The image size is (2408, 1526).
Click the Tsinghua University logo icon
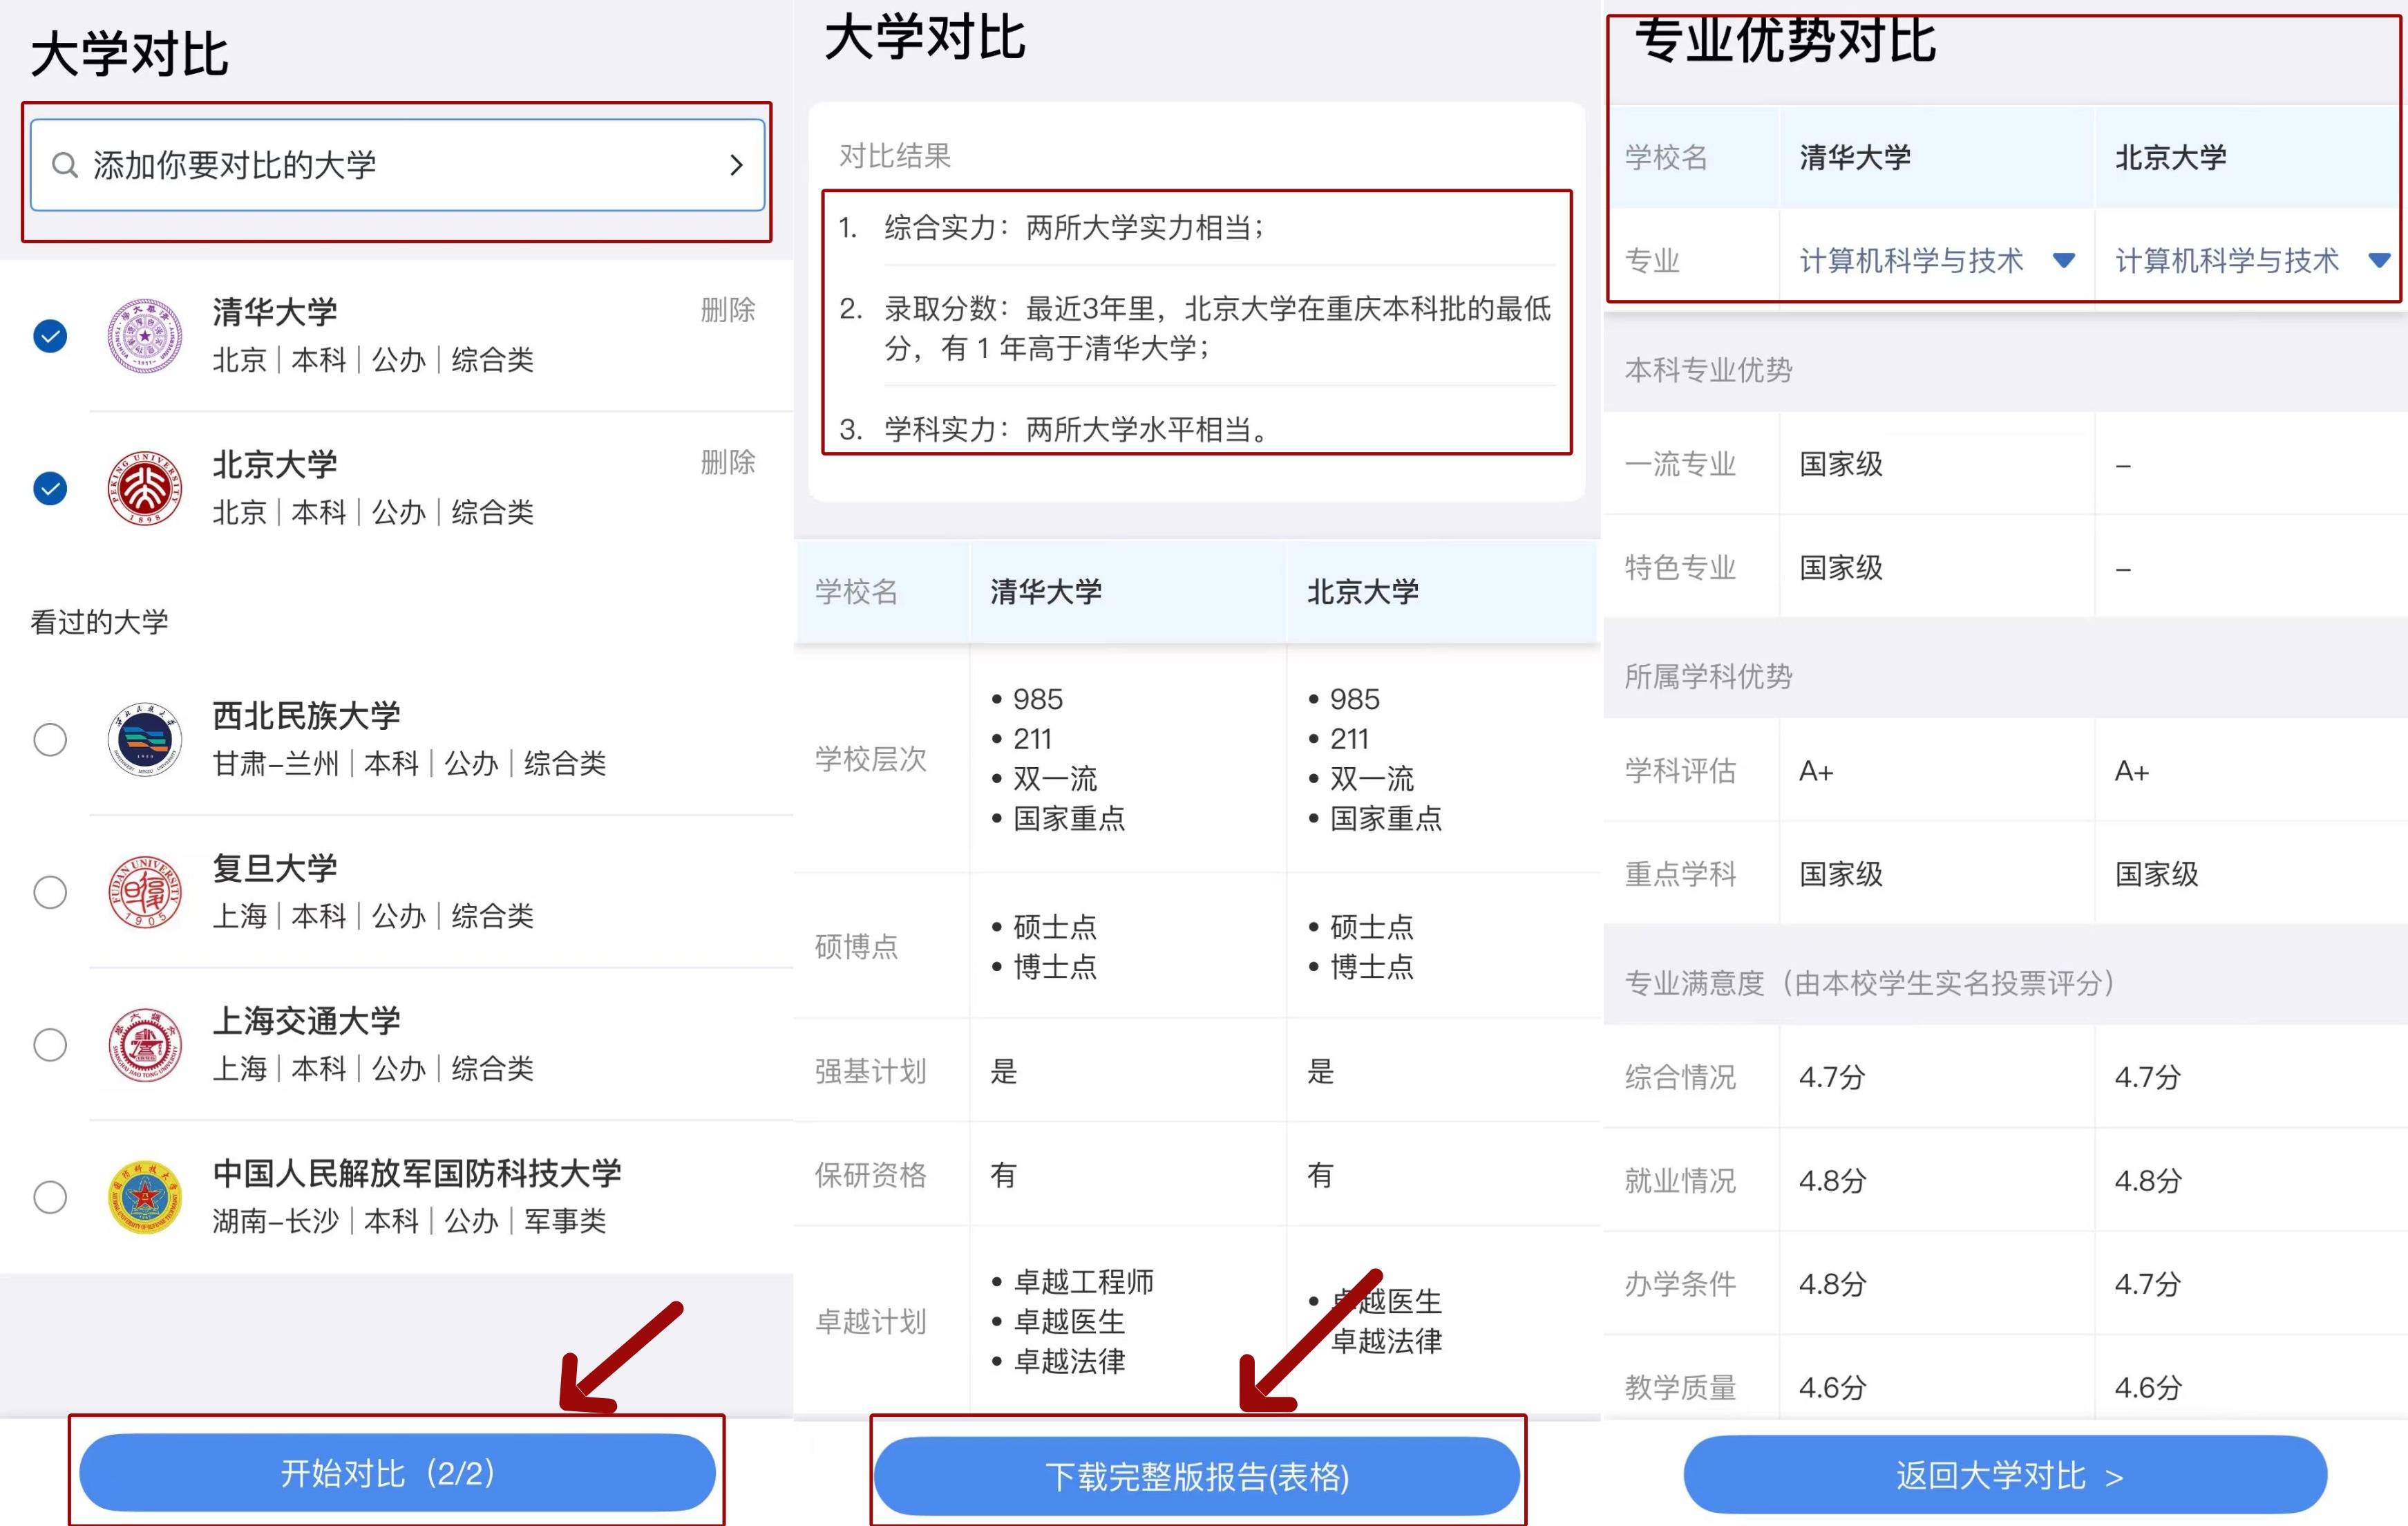tap(145, 336)
